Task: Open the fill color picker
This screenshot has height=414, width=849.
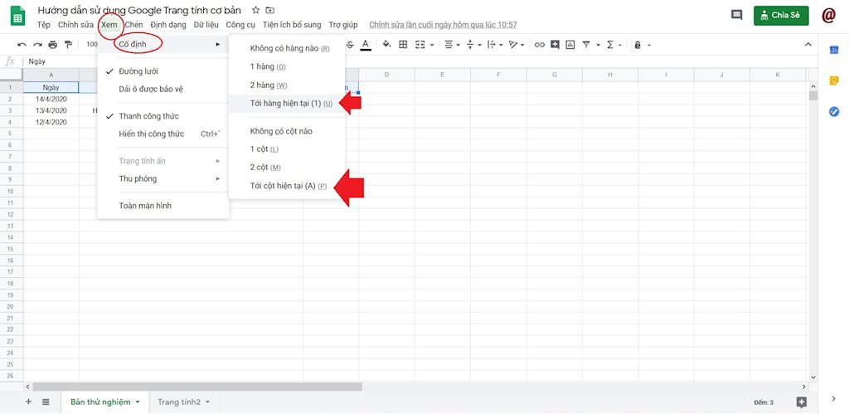Action: pyautogui.click(x=386, y=45)
